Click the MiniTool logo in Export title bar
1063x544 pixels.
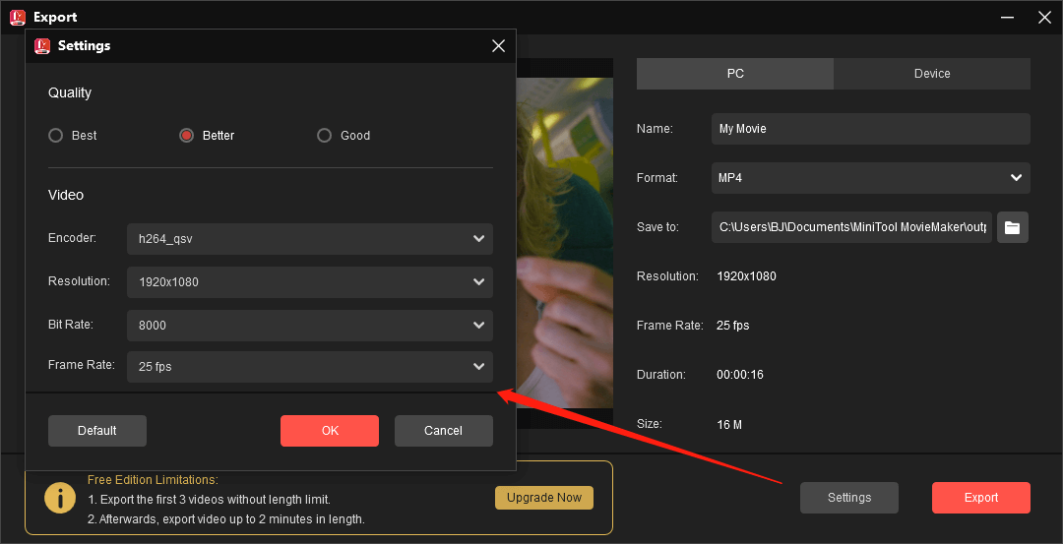(18, 17)
